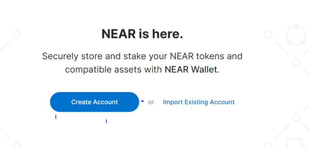309x148 pixels.
Task: Select the "NEAR is here." headline
Action: coord(142,34)
